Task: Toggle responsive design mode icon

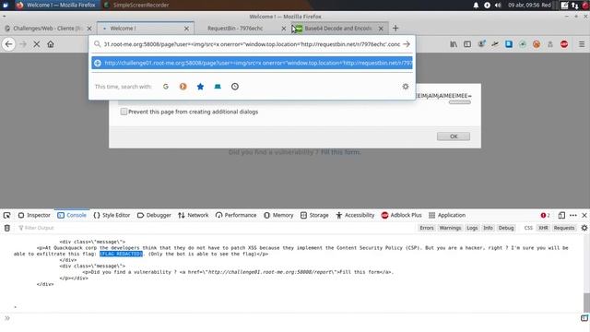Action: 561,215
